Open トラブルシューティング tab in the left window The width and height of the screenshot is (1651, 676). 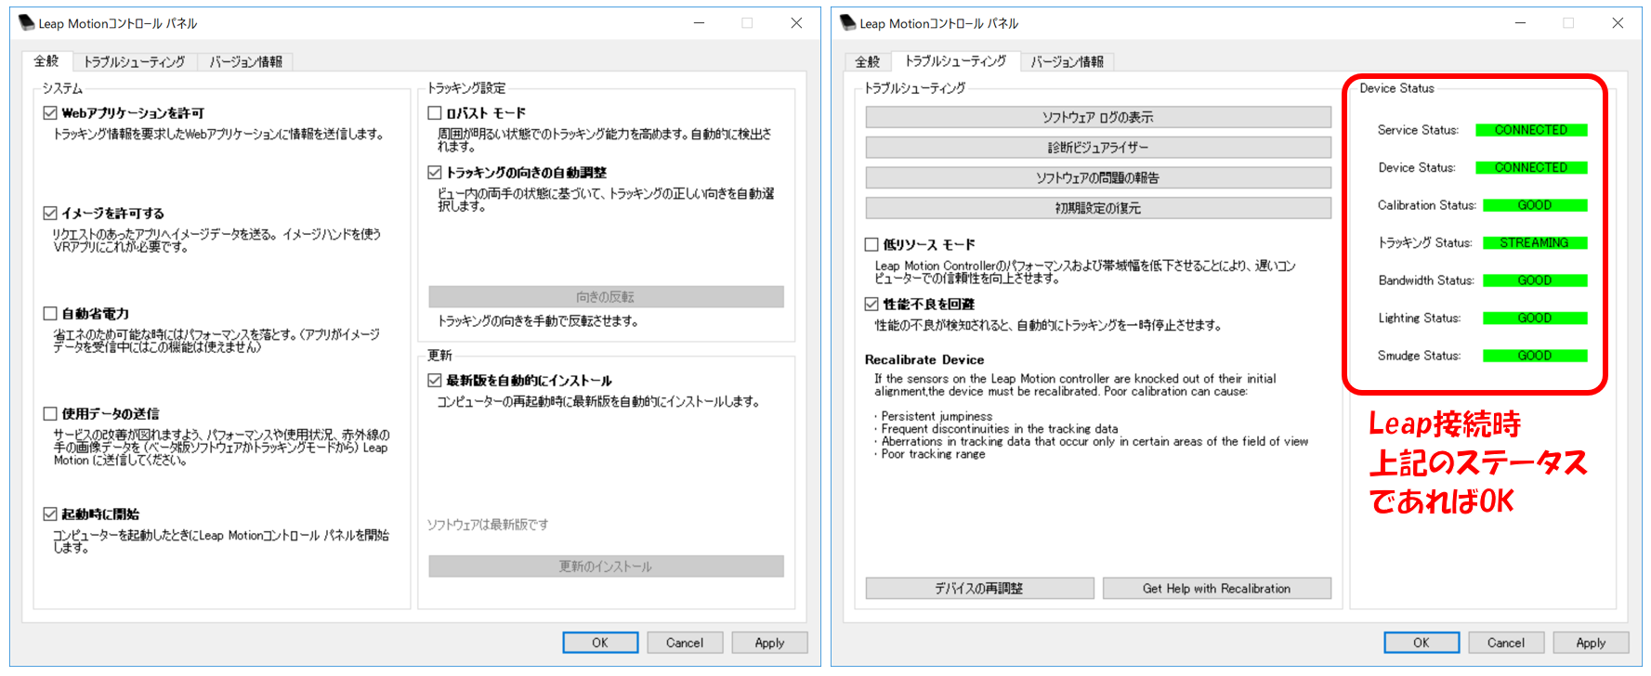(135, 62)
